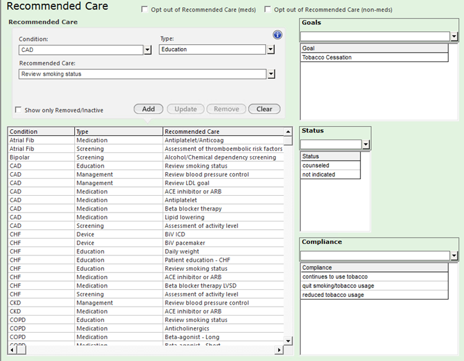Screen dimensions: 464x361
Task: Select Lipid lowering row
Action: 146,218
